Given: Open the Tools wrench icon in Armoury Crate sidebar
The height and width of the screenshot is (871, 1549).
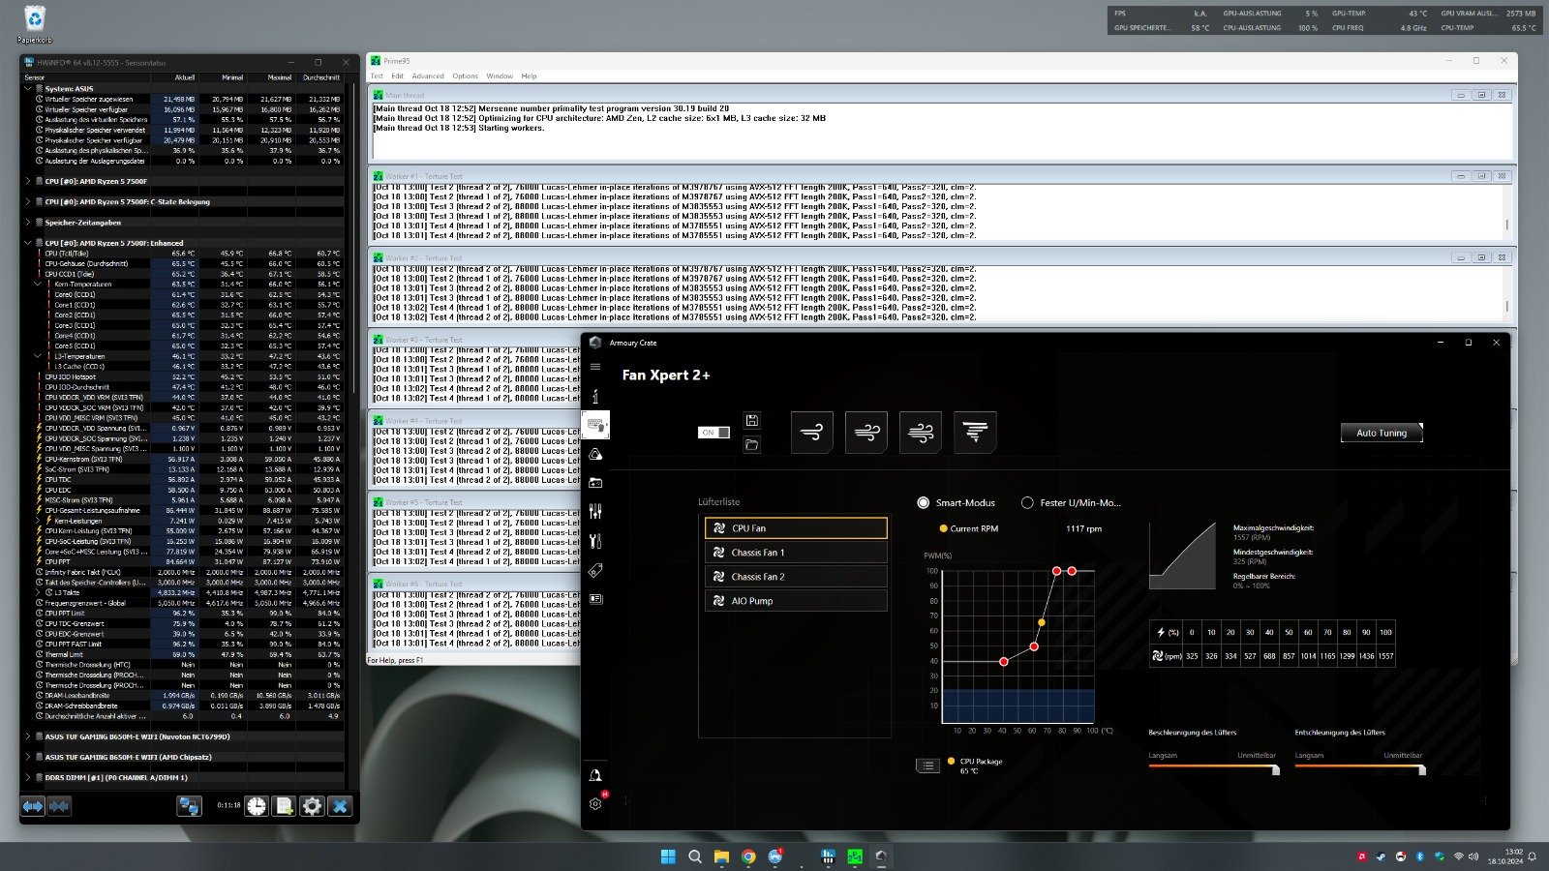Looking at the screenshot, I should tap(595, 541).
